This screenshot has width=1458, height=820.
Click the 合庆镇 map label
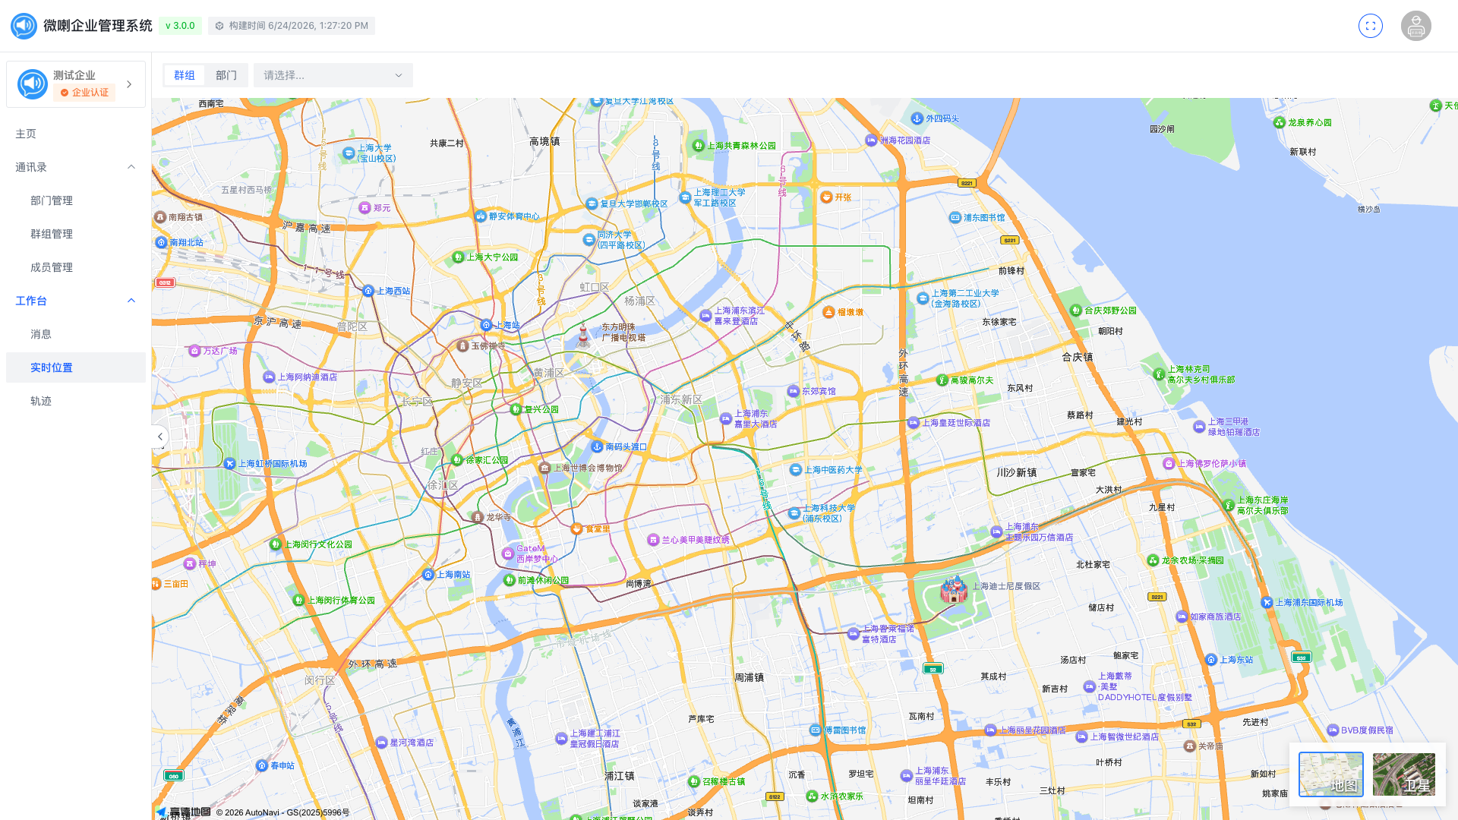(1078, 357)
